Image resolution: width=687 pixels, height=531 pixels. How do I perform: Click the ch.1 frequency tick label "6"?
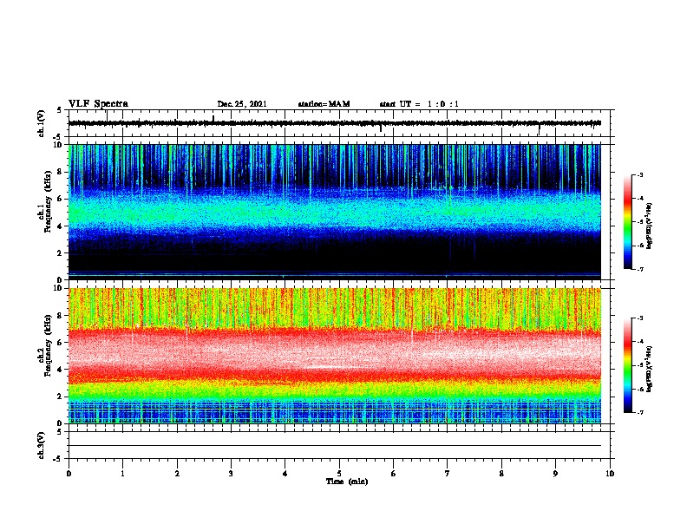pos(61,200)
